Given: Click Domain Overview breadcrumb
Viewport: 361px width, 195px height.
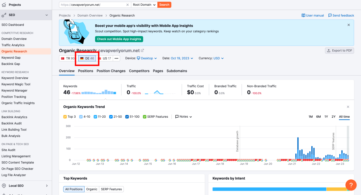Looking at the screenshot, I should (90, 15).
